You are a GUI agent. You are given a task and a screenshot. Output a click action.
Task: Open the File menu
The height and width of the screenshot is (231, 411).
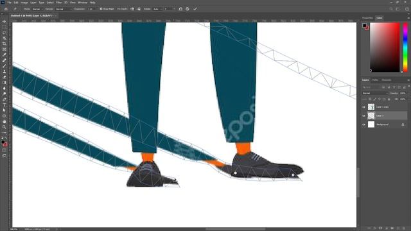[x=9, y=3]
